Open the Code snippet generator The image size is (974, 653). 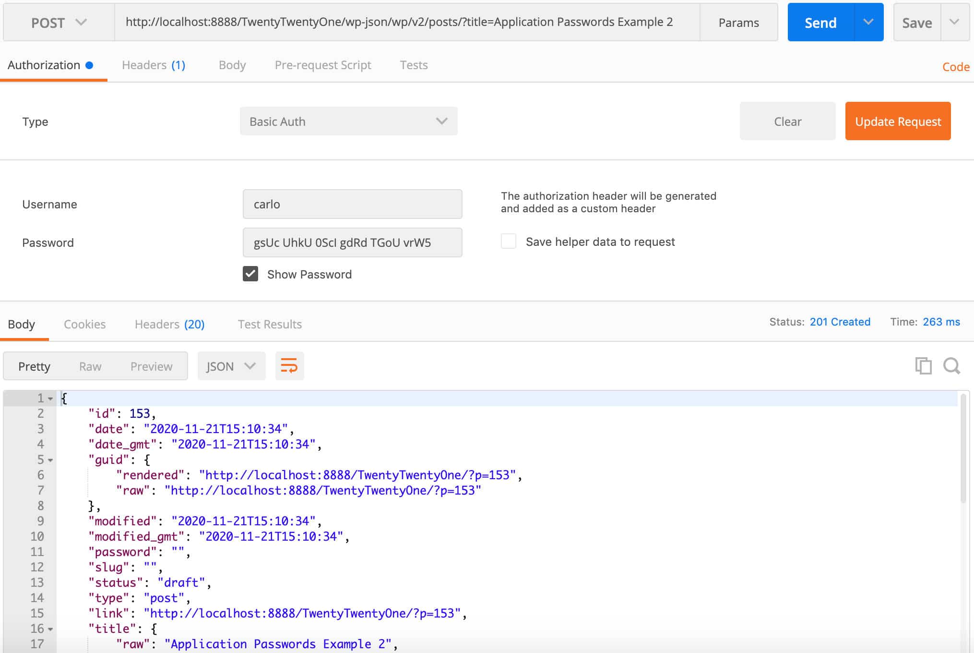(x=955, y=67)
